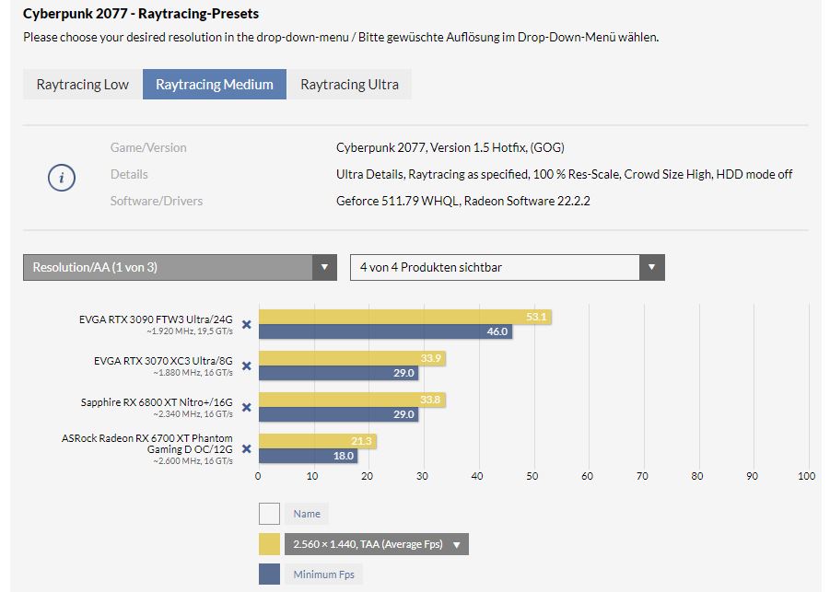Click the info circle icon
830x592 pixels.
[62, 178]
